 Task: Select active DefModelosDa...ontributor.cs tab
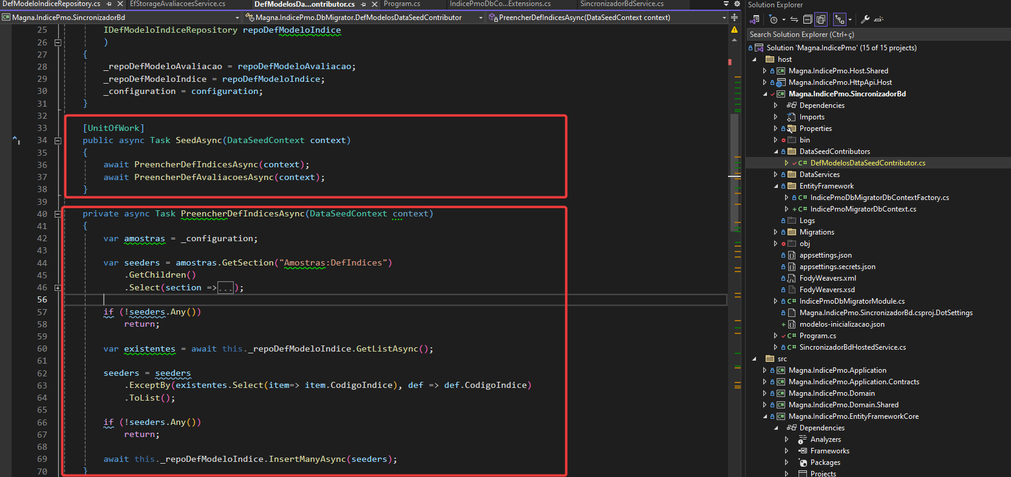(304, 4)
